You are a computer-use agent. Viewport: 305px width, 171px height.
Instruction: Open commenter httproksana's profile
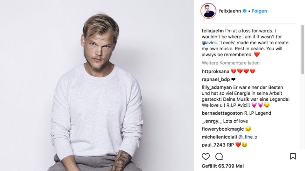215,72
